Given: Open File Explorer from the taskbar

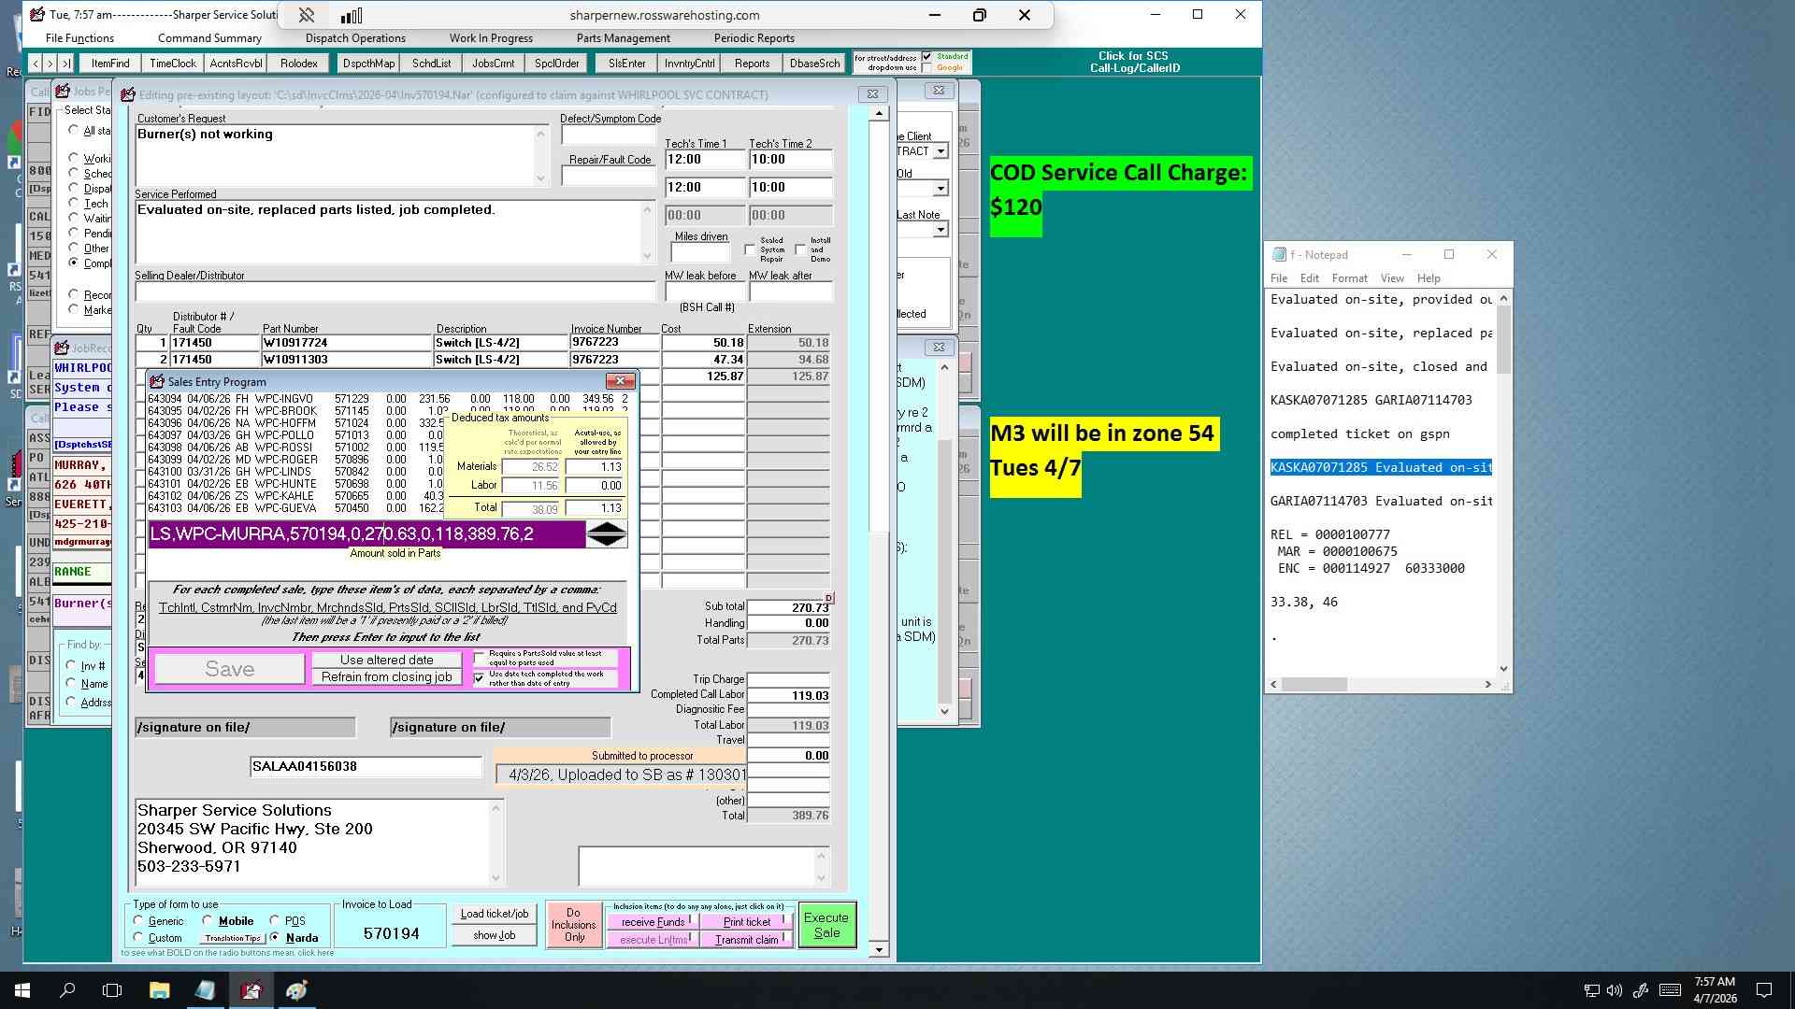Looking at the screenshot, I should [159, 990].
